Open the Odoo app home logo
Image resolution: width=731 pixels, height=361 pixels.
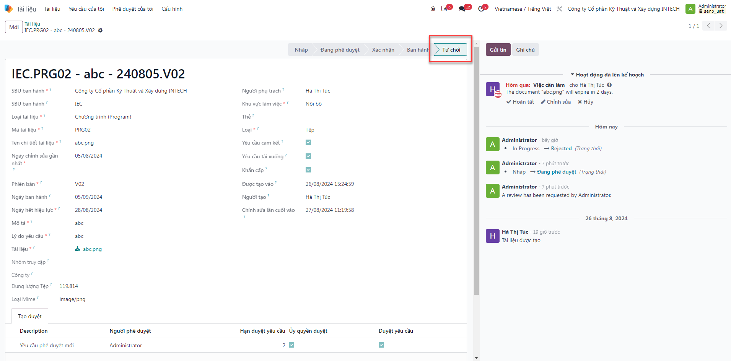pyautogui.click(x=8, y=9)
